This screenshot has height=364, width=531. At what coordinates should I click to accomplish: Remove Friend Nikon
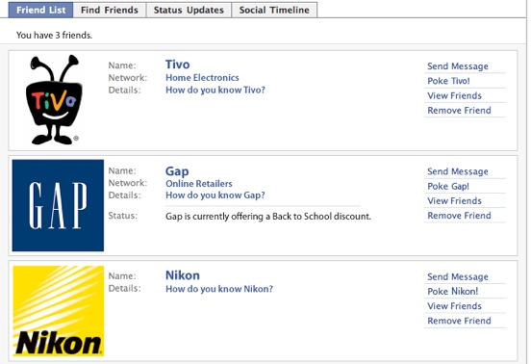click(459, 321)
